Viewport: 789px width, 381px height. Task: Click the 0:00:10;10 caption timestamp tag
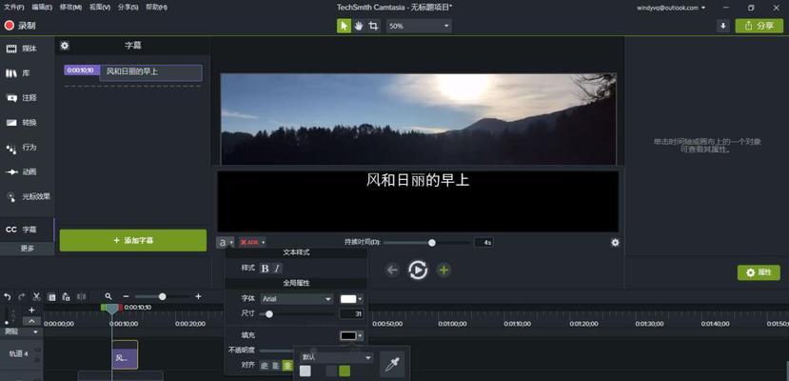[82, 70]
